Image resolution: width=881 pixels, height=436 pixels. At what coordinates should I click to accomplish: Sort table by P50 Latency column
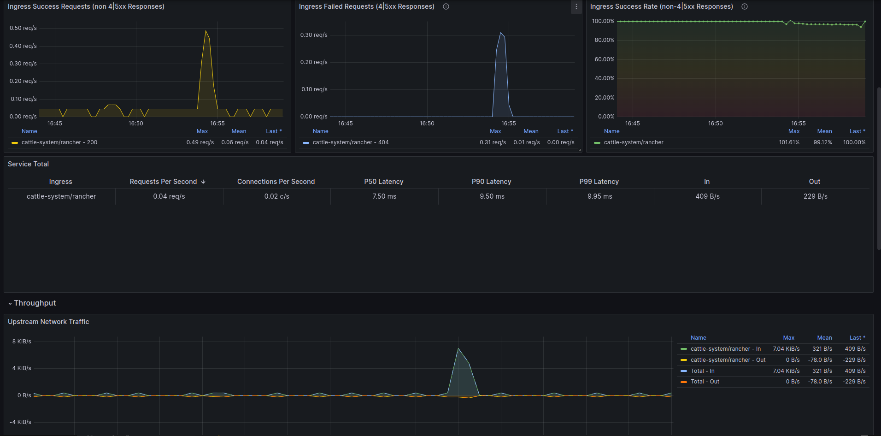click(384, 182)
